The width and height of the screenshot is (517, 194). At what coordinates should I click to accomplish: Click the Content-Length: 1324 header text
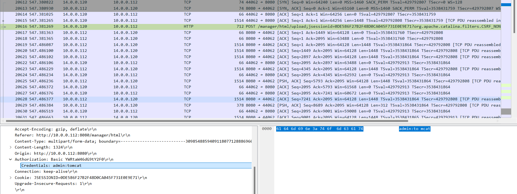coord(43,147)
